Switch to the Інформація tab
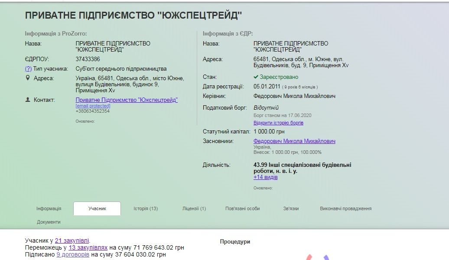This screenshot has height=260, width=449. tap(49, 208)
